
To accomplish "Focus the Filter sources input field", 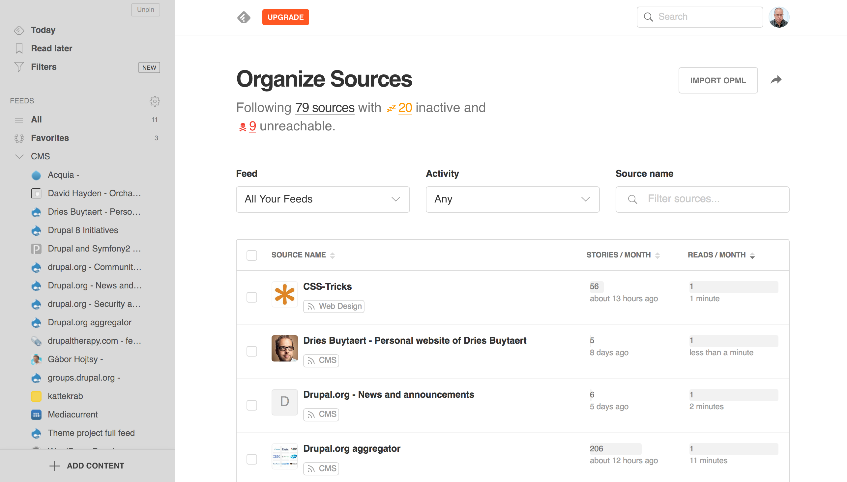I will [x=703, y=200].
